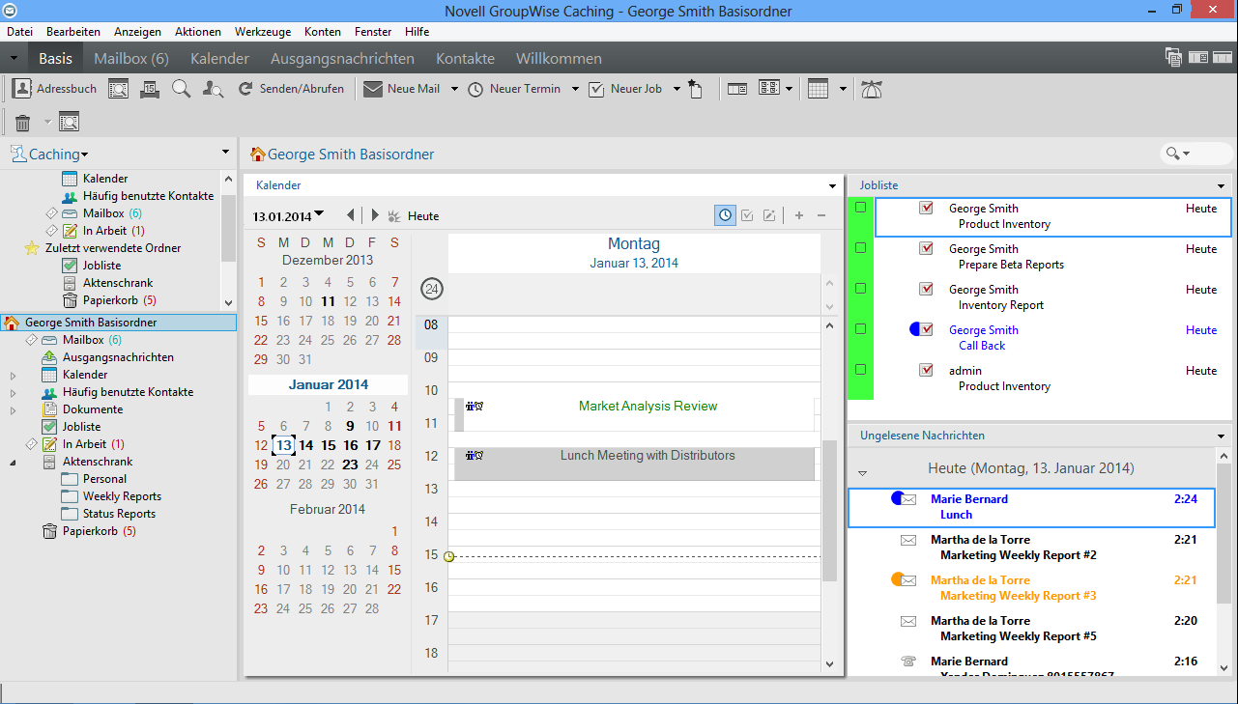Check the admin Product Inventory job checkbox
The width and height of the screenshot is (1238, 704).
(x=926, y=371)
